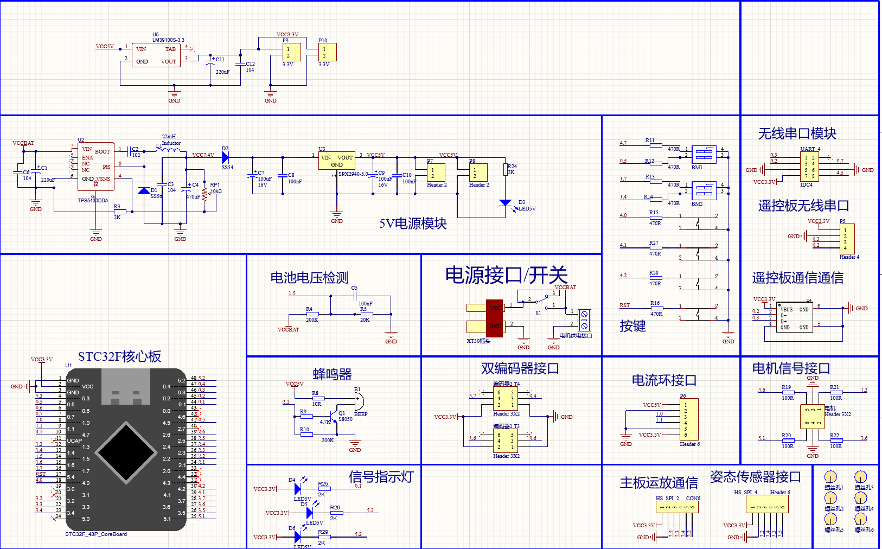Click the 5V电源模块 section title
This screenshot has width=882, height=549.
click(413, 224)
